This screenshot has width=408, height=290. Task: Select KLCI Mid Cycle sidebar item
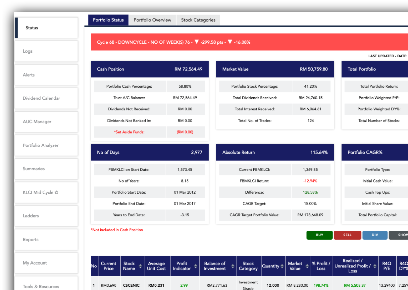[x=46, y=192]
